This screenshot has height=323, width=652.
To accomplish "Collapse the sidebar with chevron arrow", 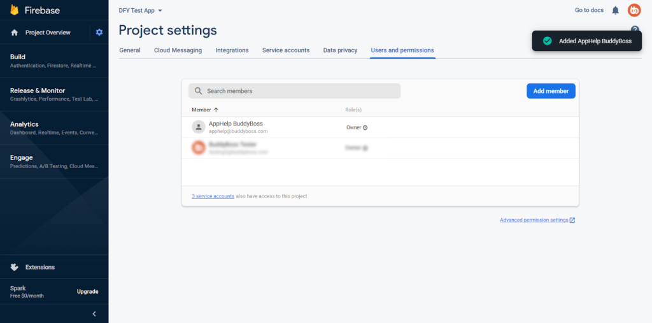I will tap(94, 313).
